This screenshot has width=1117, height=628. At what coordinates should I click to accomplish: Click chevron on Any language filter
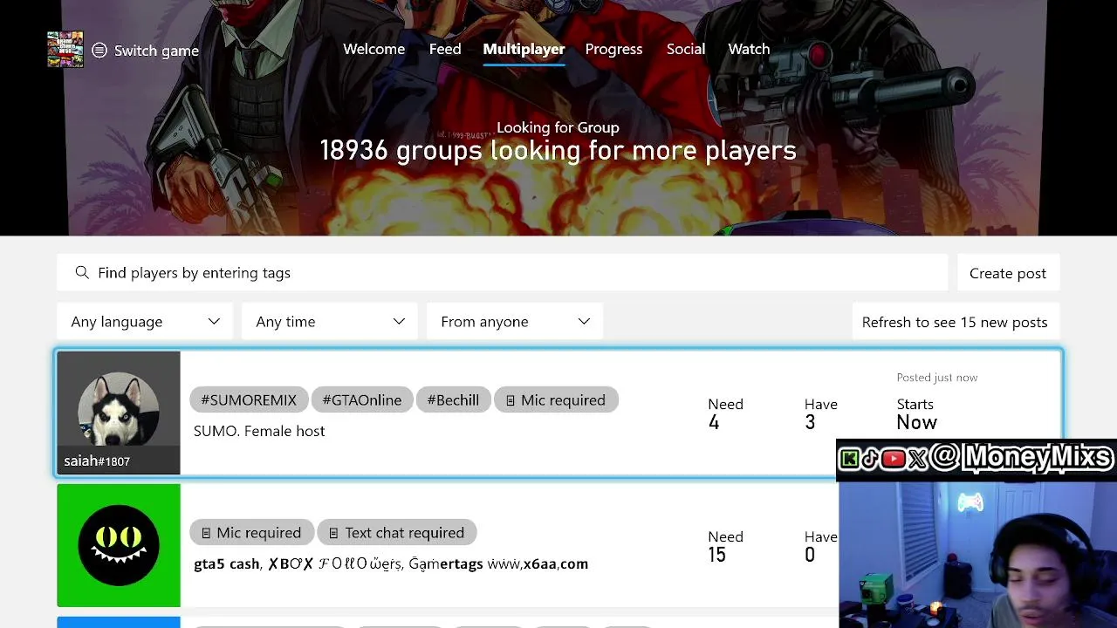tap(214, 322)
